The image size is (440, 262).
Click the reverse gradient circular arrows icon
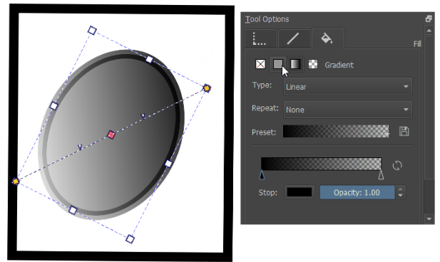tap(397, 165)
